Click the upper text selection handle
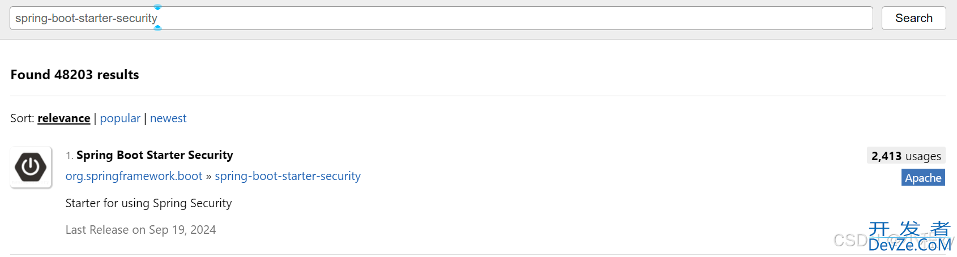The width and height of the screenshot is (957, 257). (x=158, y=7)
